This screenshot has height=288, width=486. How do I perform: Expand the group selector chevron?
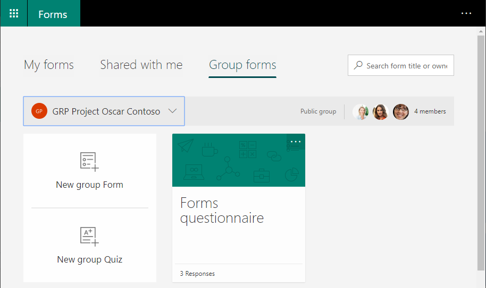pos(172,111)
